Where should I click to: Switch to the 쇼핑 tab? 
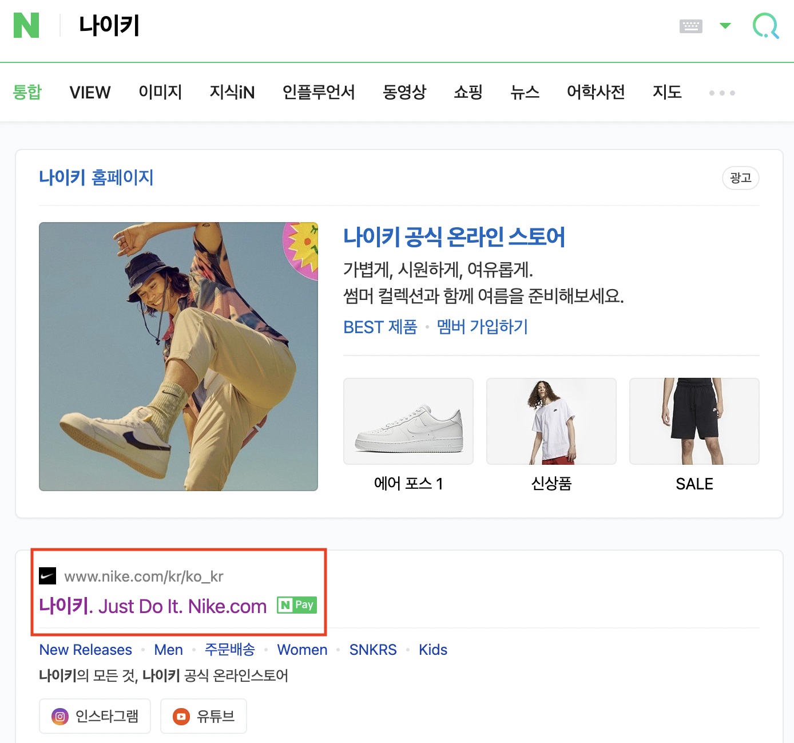468,92
